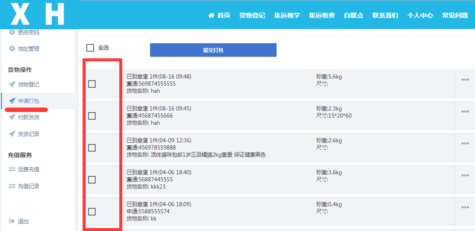Click the XH logo in the header
This screenshot has height=231, width=475.
click(38, 14)
